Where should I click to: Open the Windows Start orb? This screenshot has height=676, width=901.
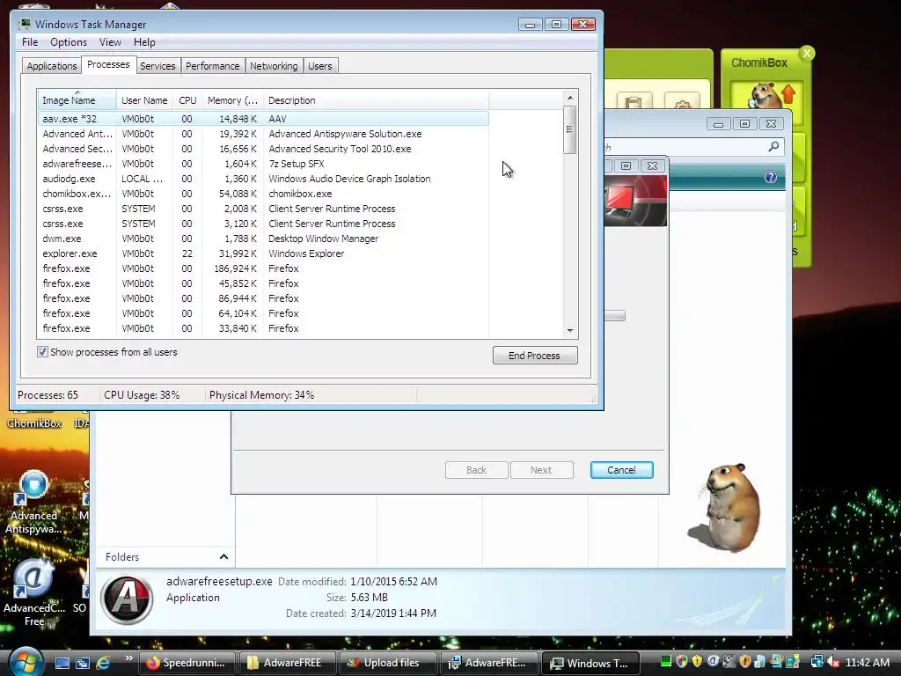pyautogui.click(x=24, y=662)
